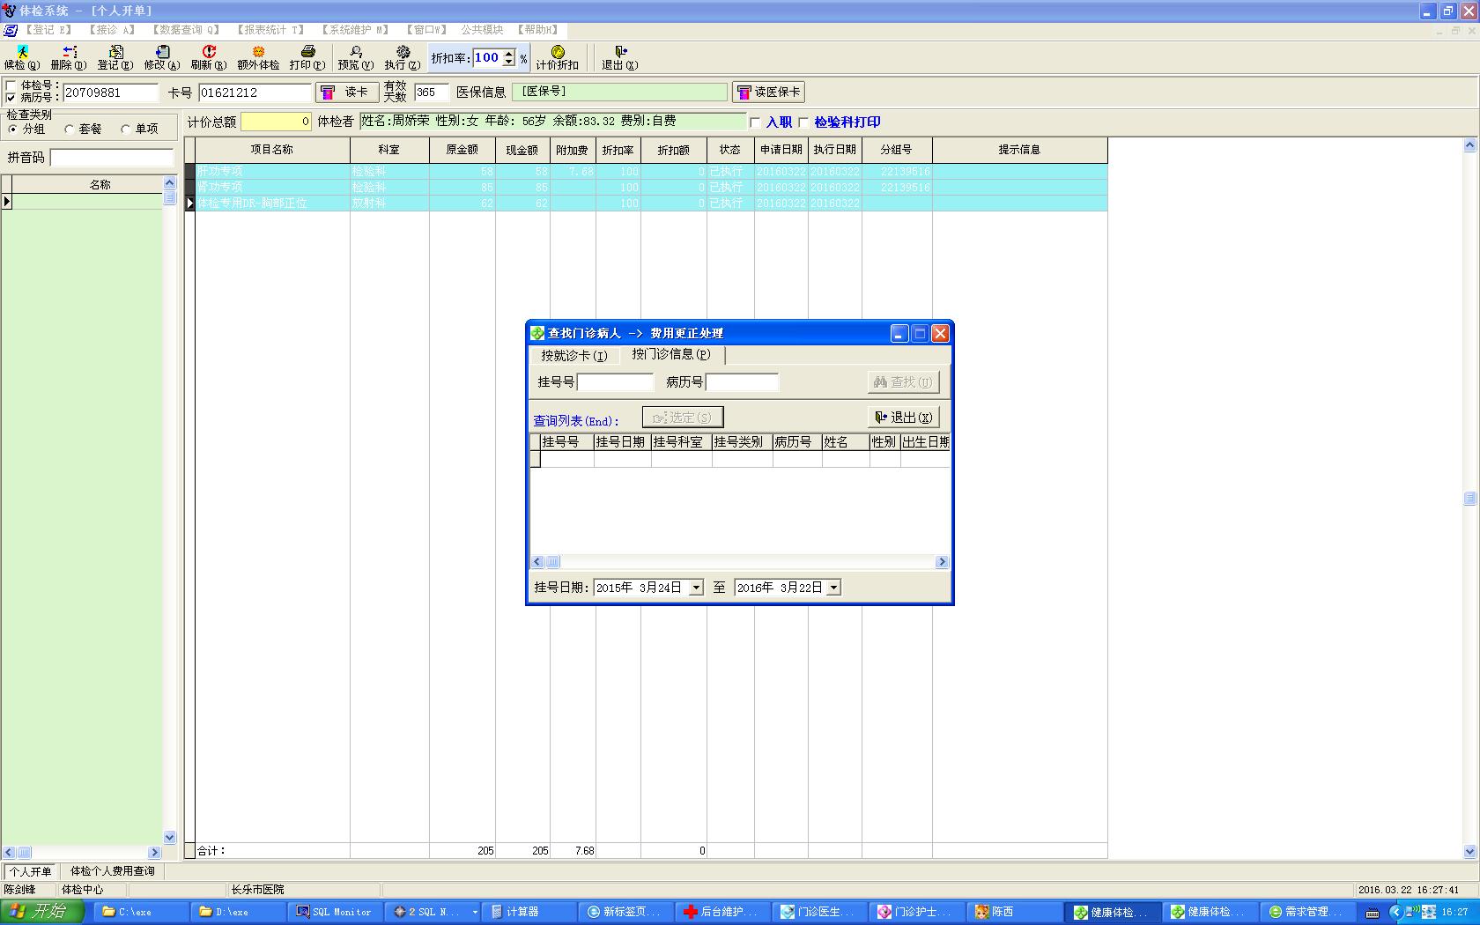Screen dimensions: 1480x925
Task: Toggle the 入职 checkbox
Action: (x=755, y=122)
